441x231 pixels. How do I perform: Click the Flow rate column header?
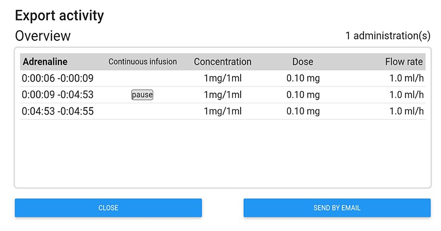click(x=404, y=62)
